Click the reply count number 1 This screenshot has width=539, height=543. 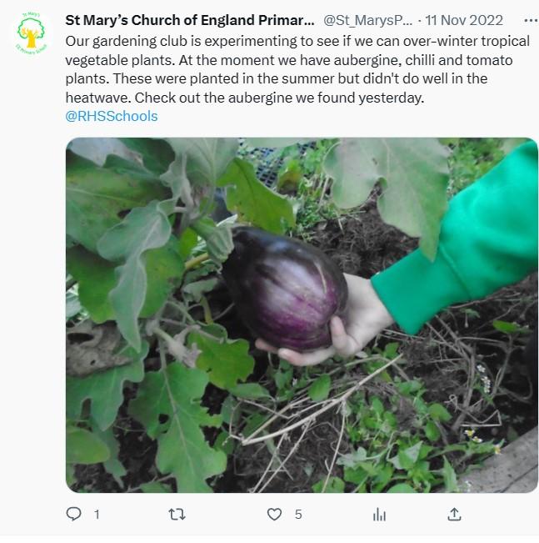(96, 515)
